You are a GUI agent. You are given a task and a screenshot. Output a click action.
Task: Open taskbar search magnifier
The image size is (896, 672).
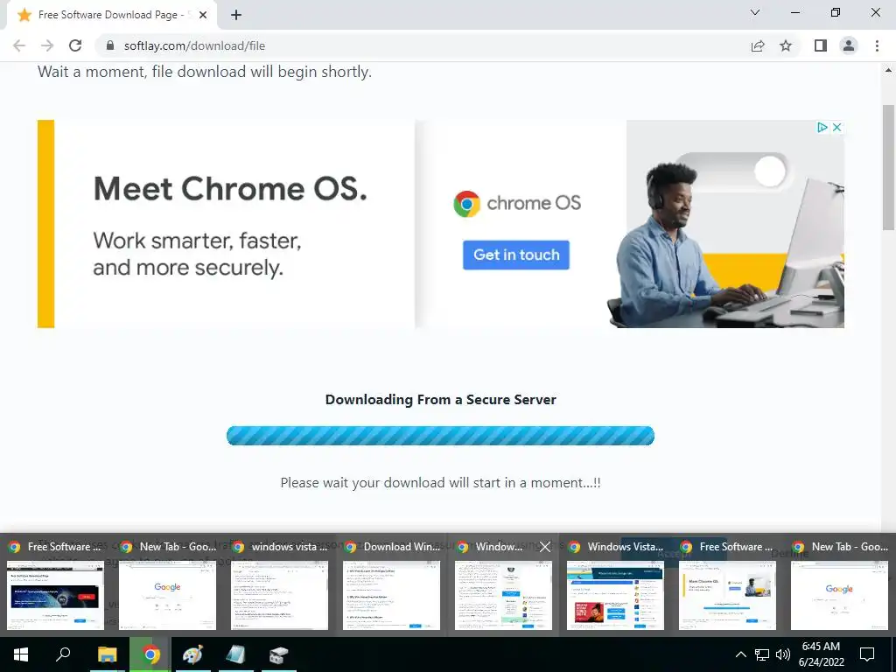click(x=63, y=654)
